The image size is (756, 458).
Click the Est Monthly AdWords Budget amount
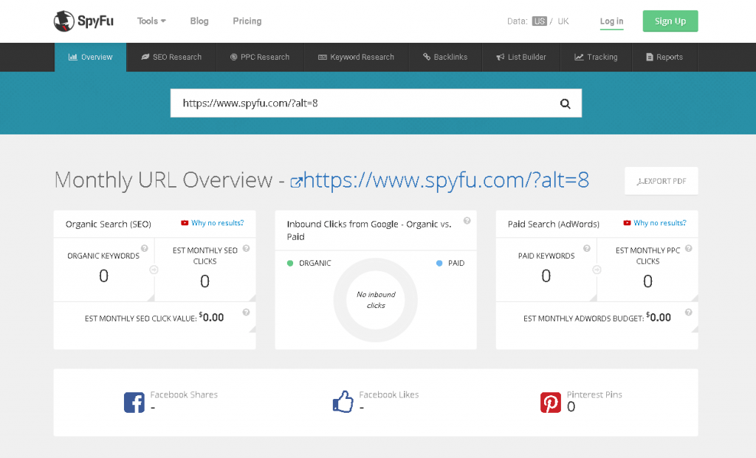pyautogui.click(x=659, y=317)
